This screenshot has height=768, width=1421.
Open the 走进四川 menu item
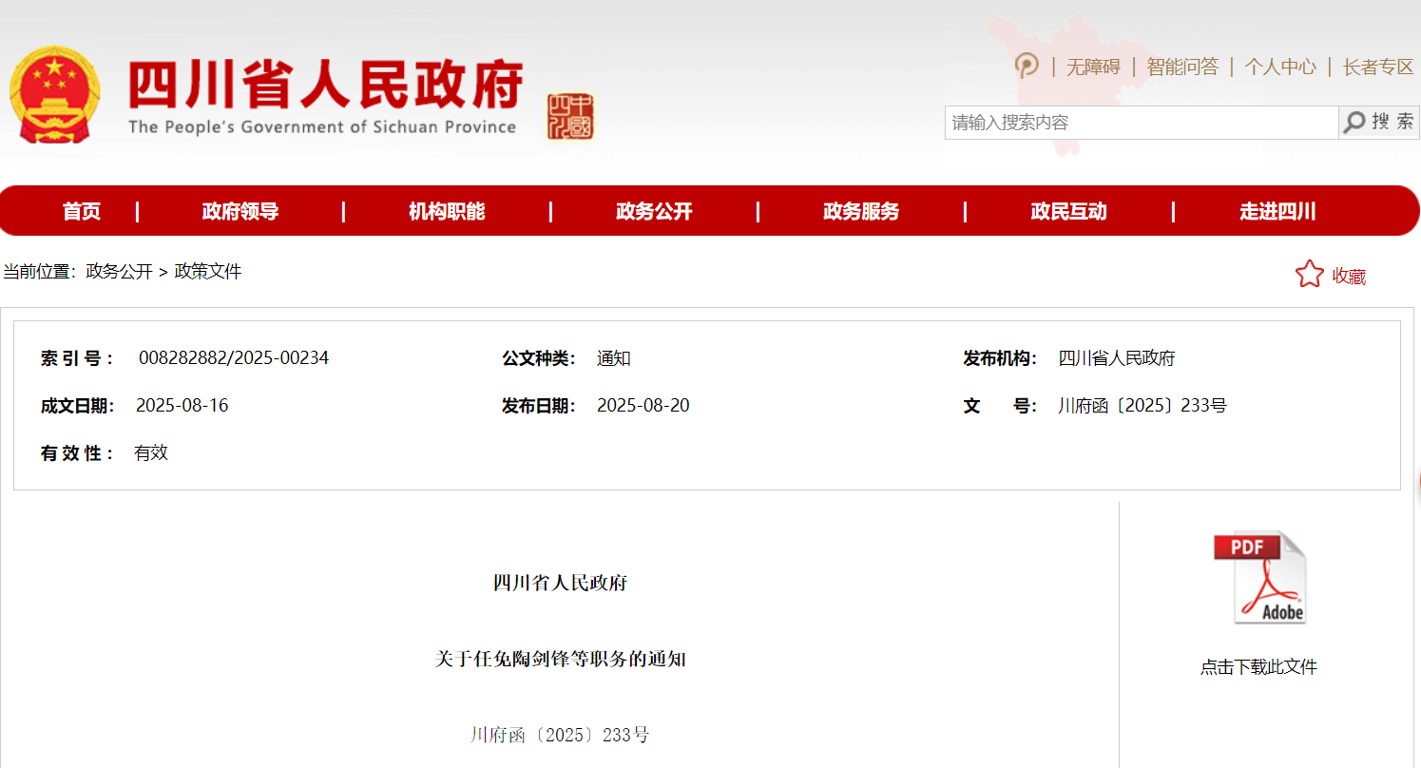pyautogui.click(x=1277, y=211)
